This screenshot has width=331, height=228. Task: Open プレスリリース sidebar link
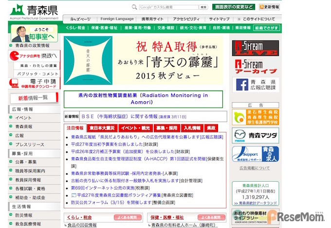pyautogui.click(x=30, y=145)
